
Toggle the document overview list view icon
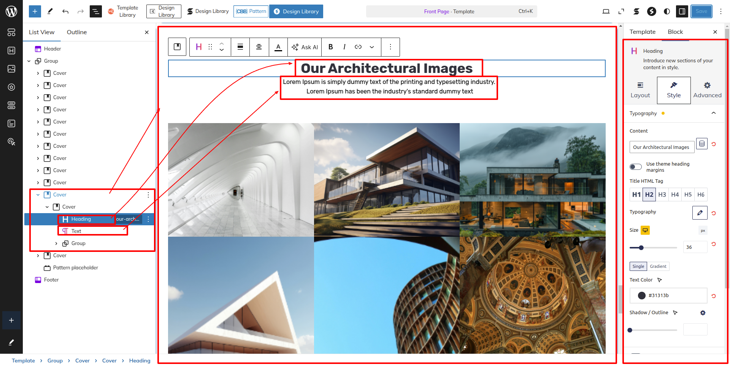(95, 11)
